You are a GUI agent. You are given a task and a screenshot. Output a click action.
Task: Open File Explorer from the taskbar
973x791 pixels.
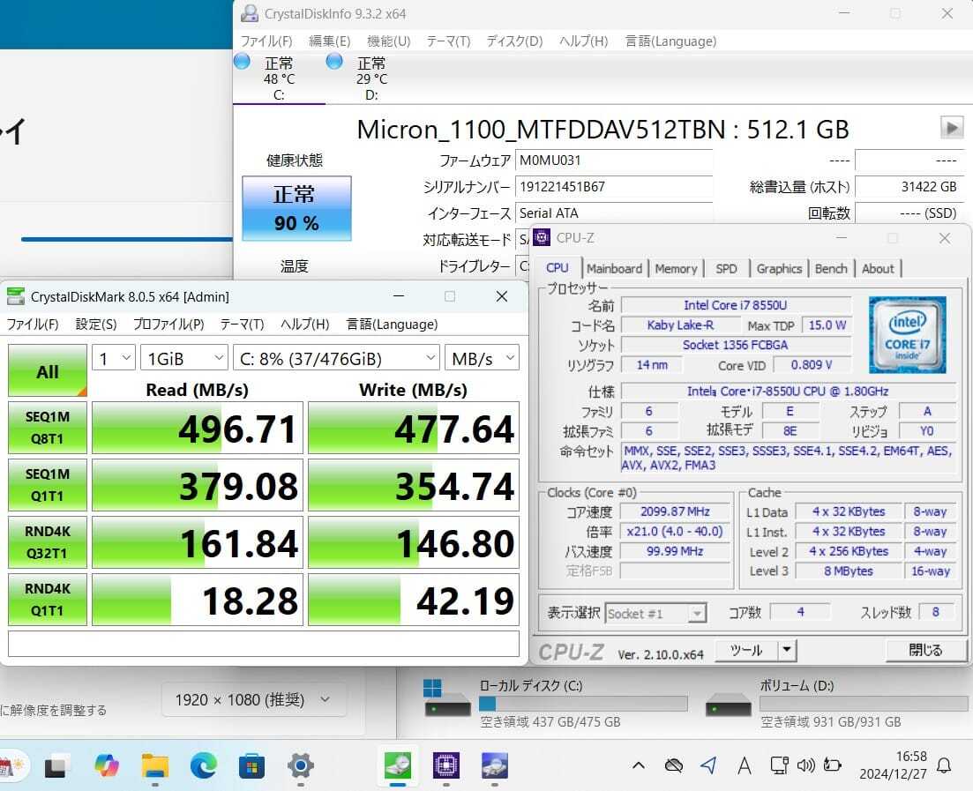154,766
